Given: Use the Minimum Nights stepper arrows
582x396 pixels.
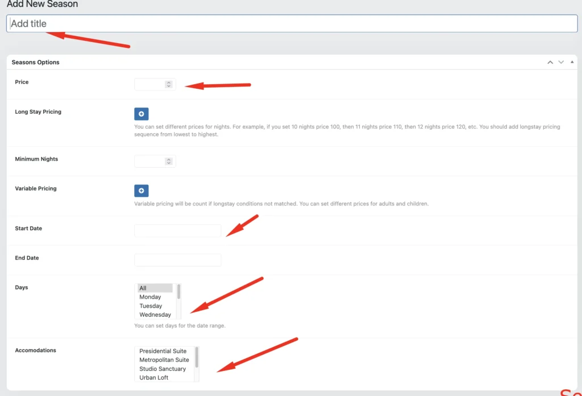Looking at the screenshot, I should (x=168, y=161).
